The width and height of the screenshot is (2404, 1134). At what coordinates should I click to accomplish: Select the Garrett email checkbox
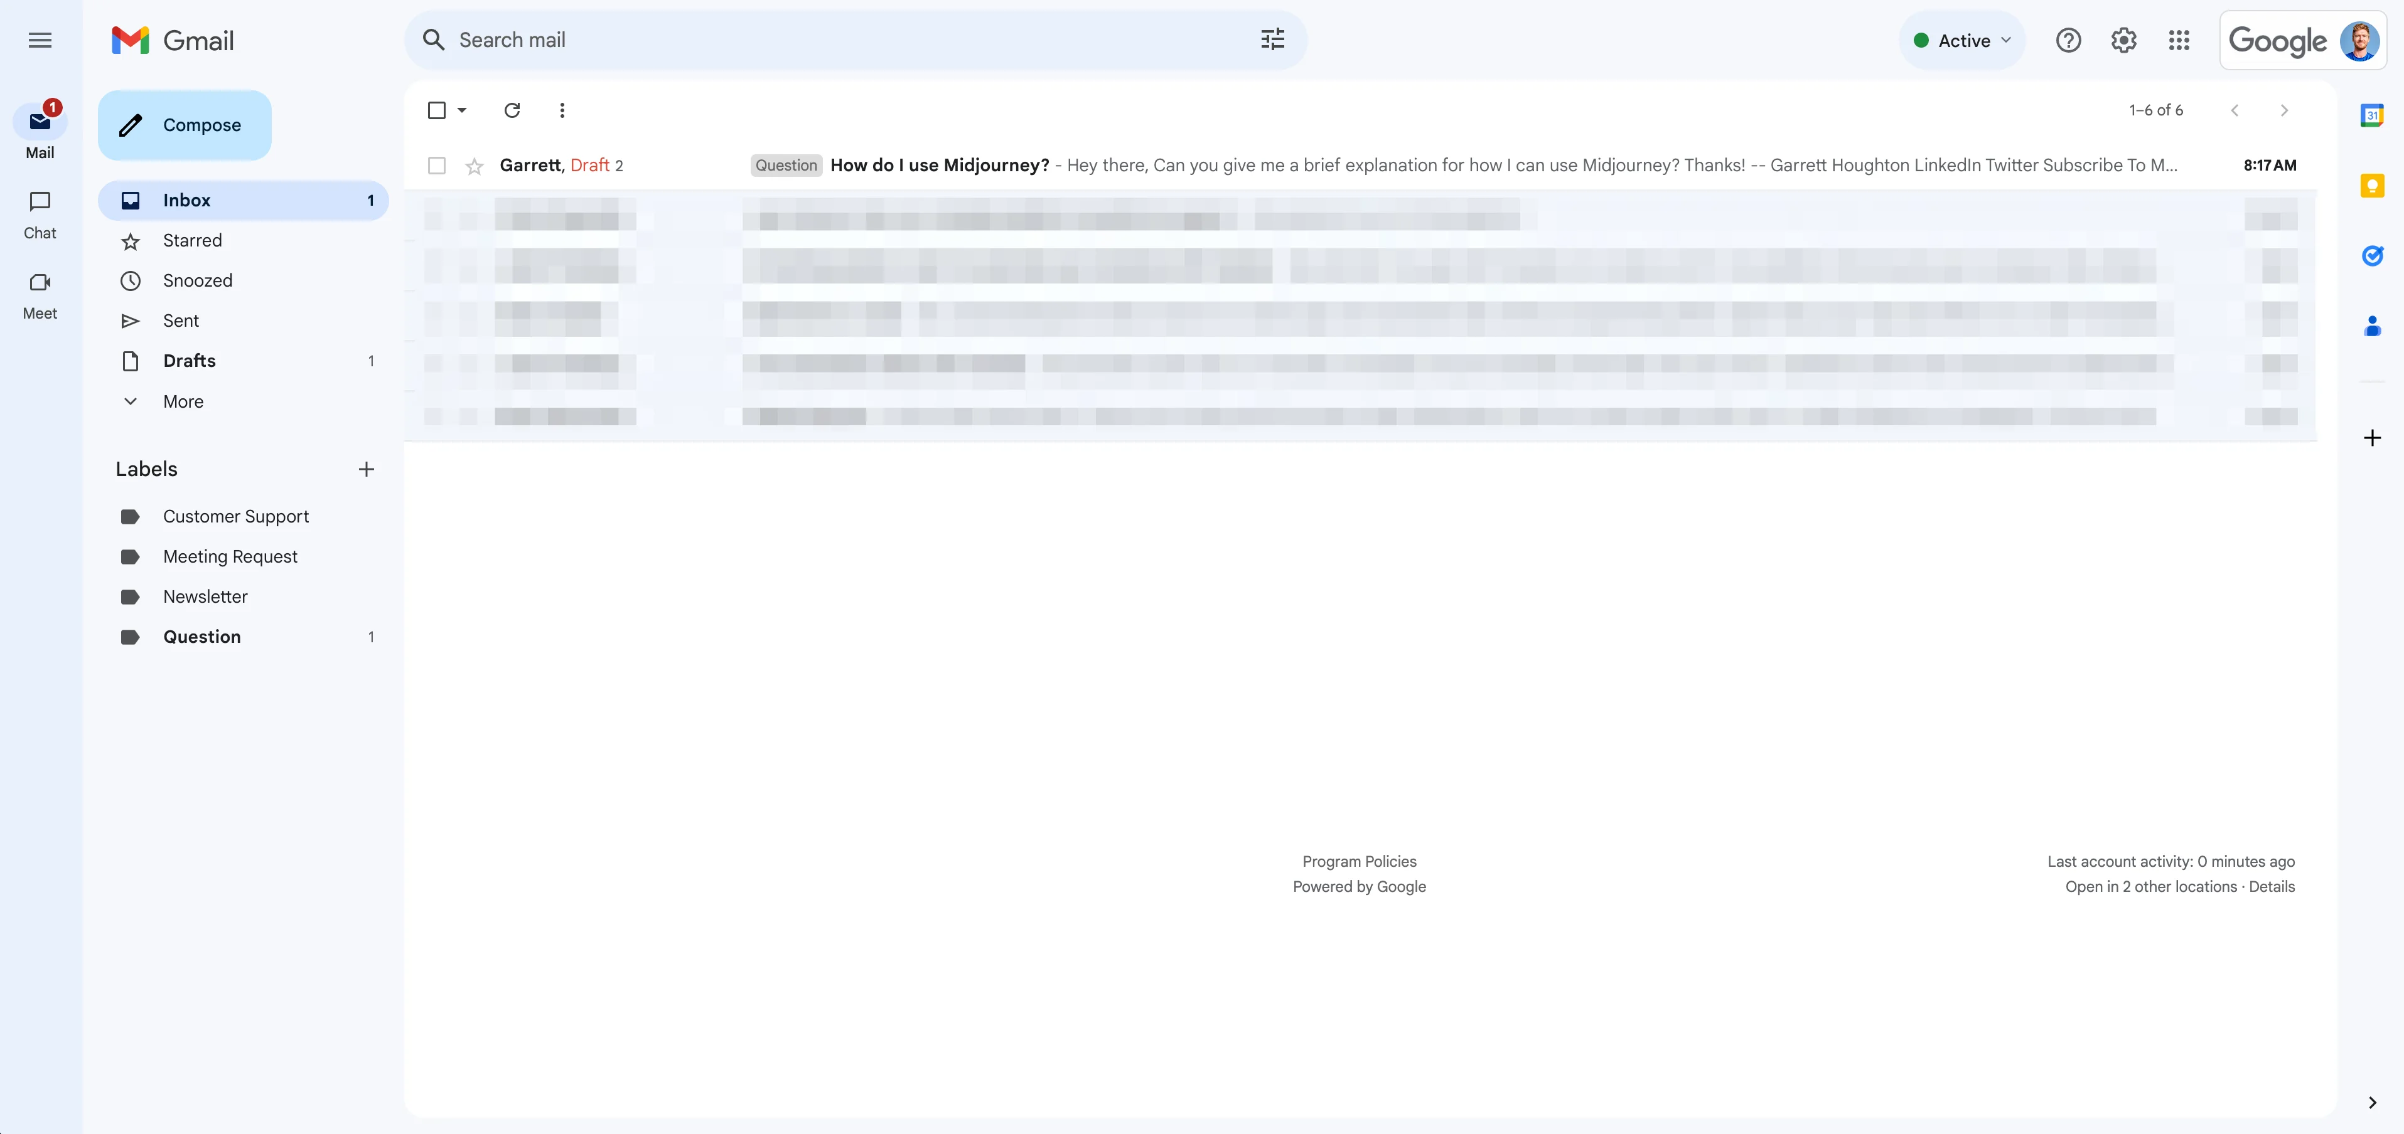coord(436,165)
